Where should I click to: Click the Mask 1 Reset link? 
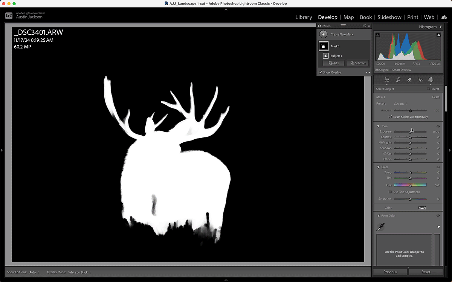pyautogui.click(x=435, y=97)
